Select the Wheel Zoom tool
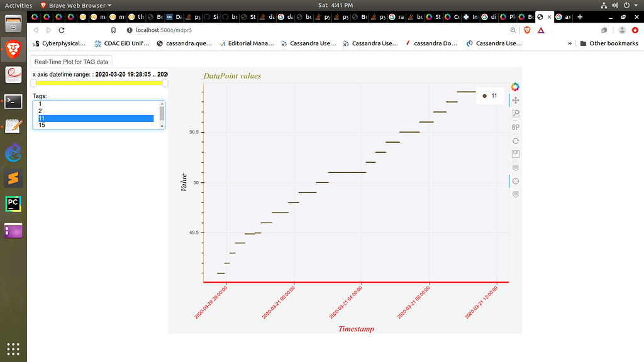The image size is (644, 362). [x=516, y=127]
